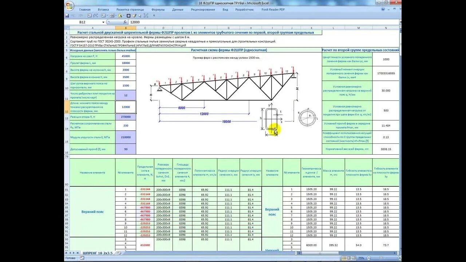Click the text box A icon after Redo
The width and height of the screenshot is (466, 262).
point(90,16)
